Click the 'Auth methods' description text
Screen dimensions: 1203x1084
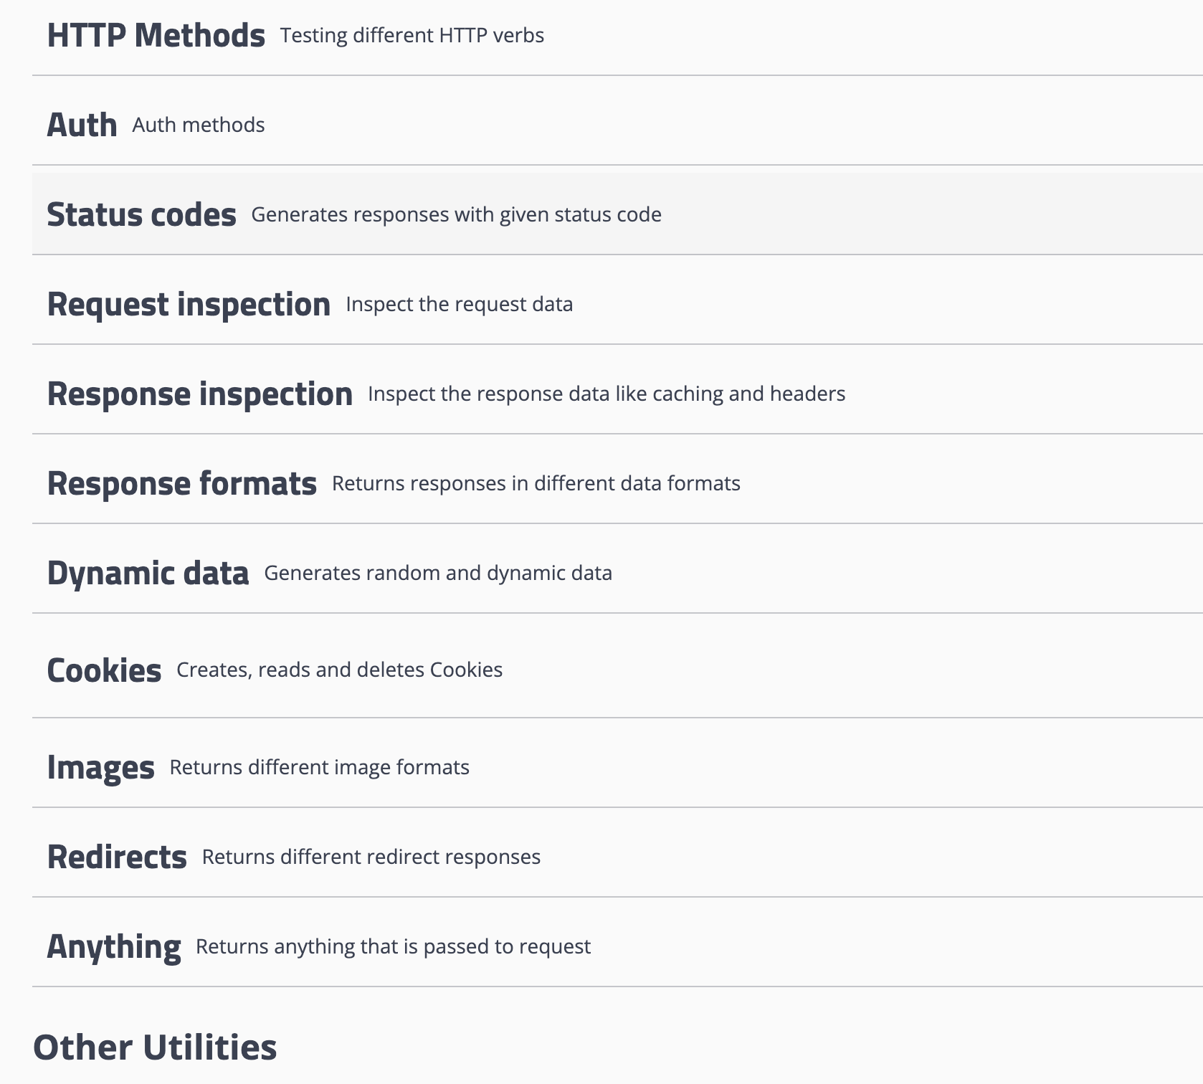[199, 125]
